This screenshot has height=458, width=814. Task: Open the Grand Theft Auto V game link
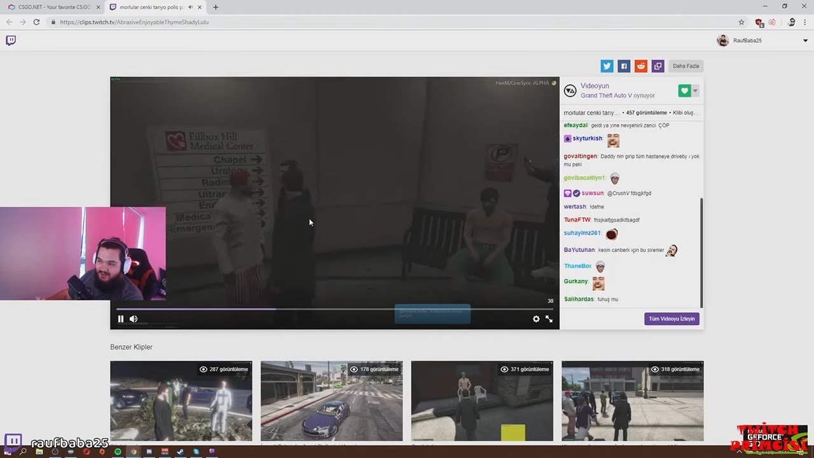[x=607, y=95]
